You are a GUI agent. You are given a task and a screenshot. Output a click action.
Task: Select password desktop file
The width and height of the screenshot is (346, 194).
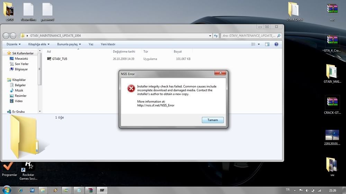tap(47, 11)
